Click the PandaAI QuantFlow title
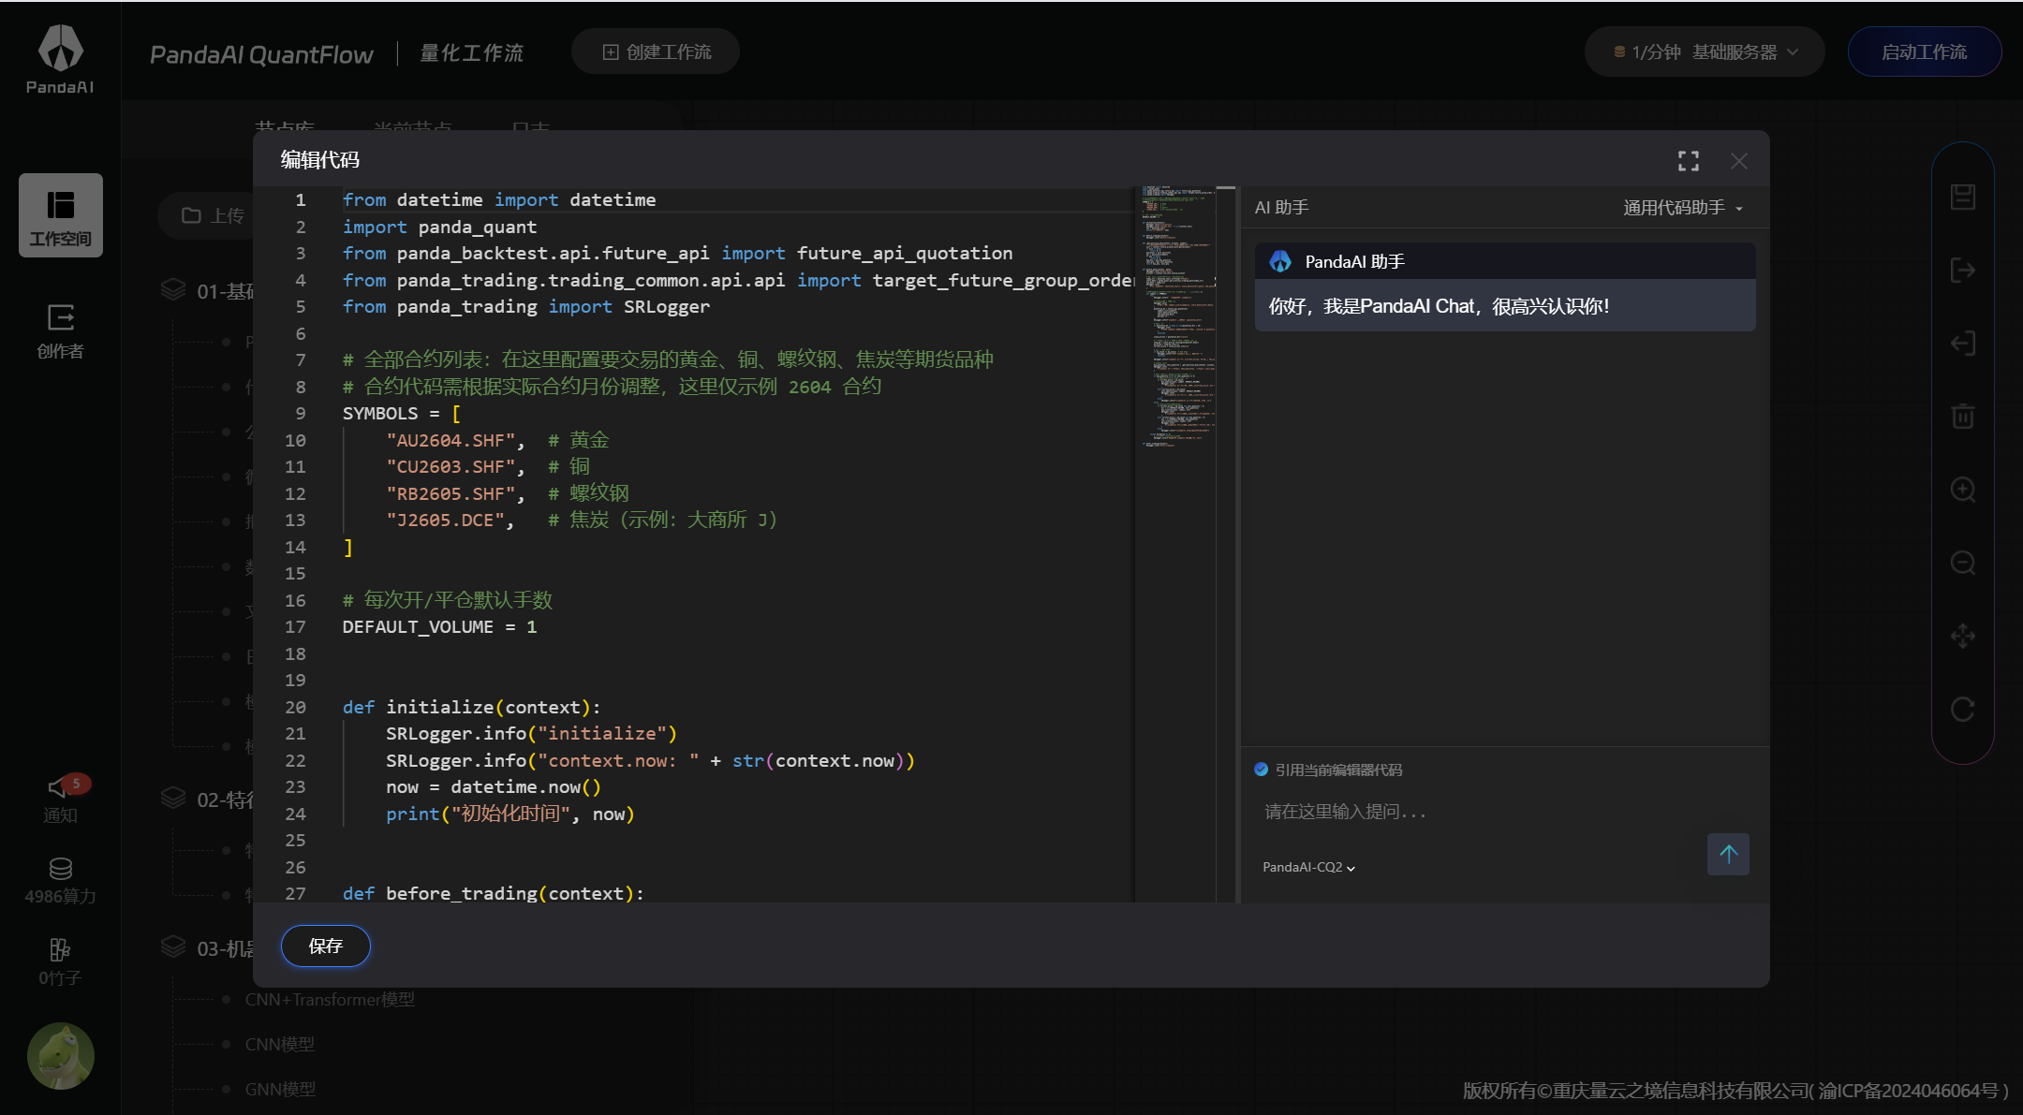 coord(261,54)
